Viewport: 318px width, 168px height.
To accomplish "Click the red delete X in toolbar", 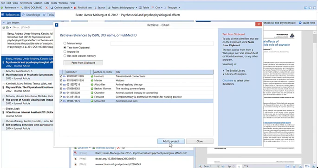I will (46, 8).
